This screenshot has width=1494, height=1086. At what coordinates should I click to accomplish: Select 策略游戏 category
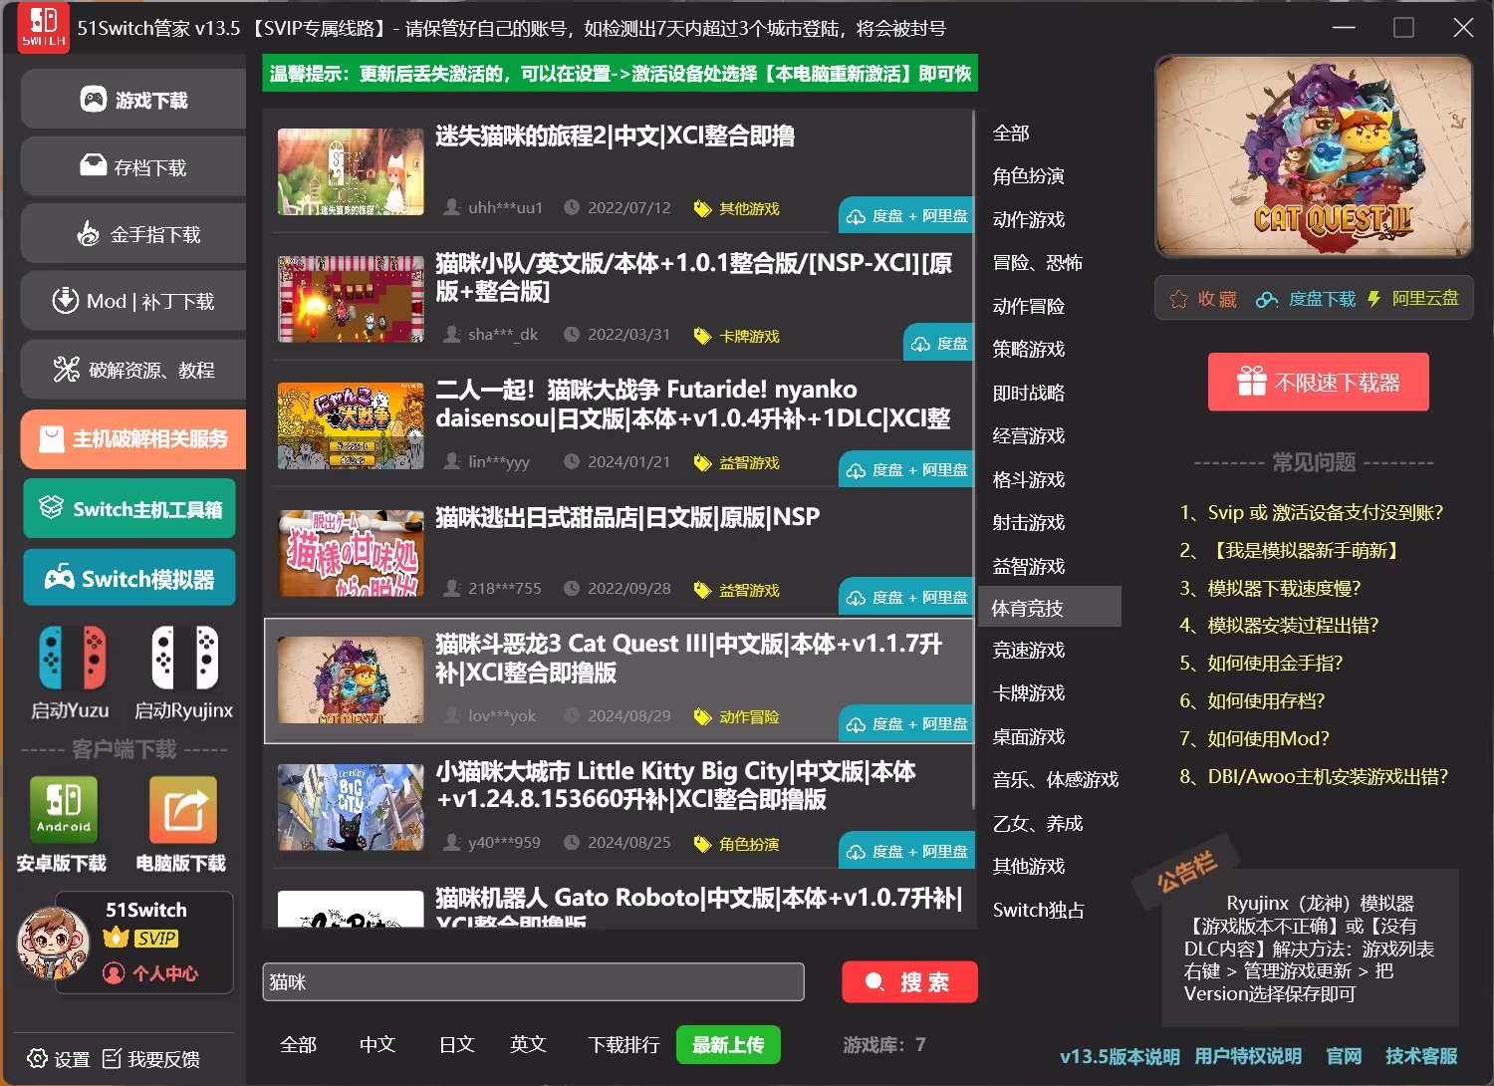[1029, 349]
